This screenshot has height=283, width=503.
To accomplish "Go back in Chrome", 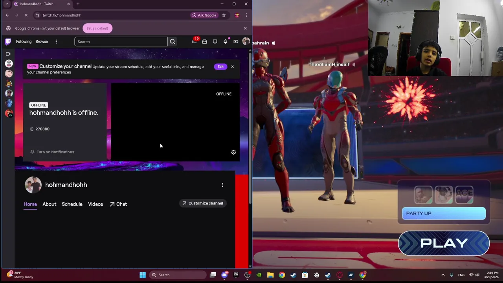I will click(x=7, y=15).
